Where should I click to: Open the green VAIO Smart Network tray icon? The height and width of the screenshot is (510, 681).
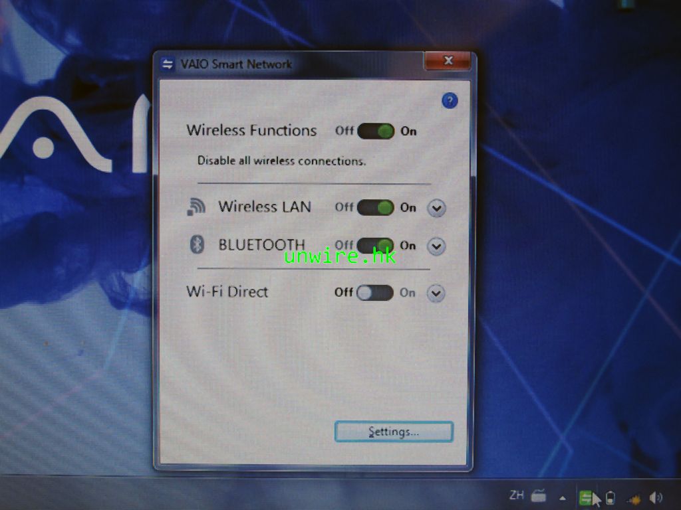[x=586, y=497]
